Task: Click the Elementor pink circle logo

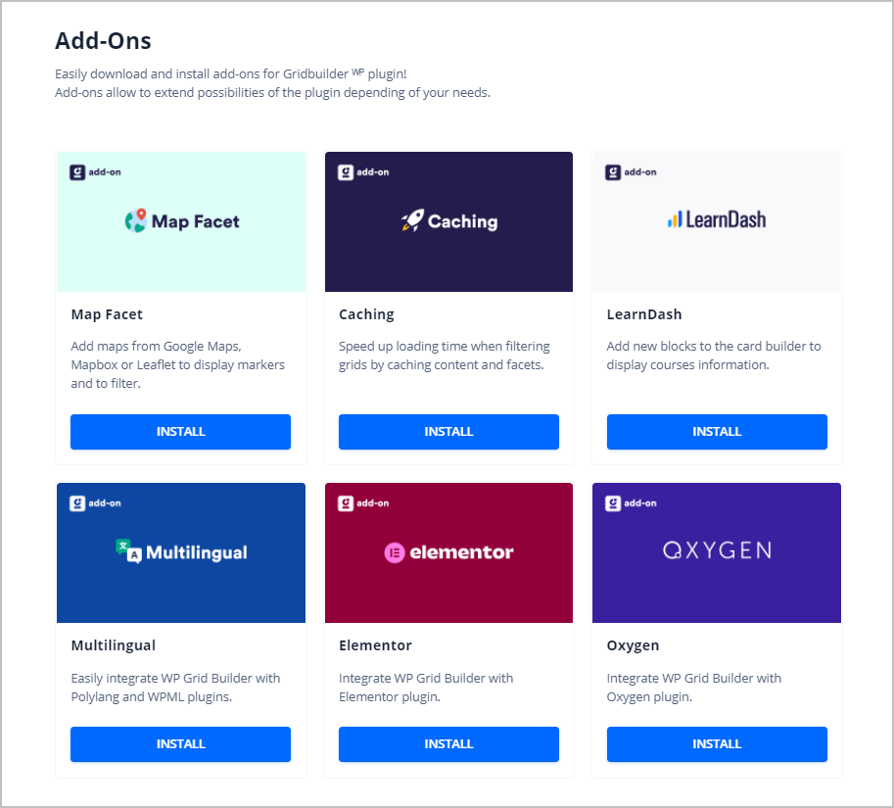Action: tap(394, 552)
